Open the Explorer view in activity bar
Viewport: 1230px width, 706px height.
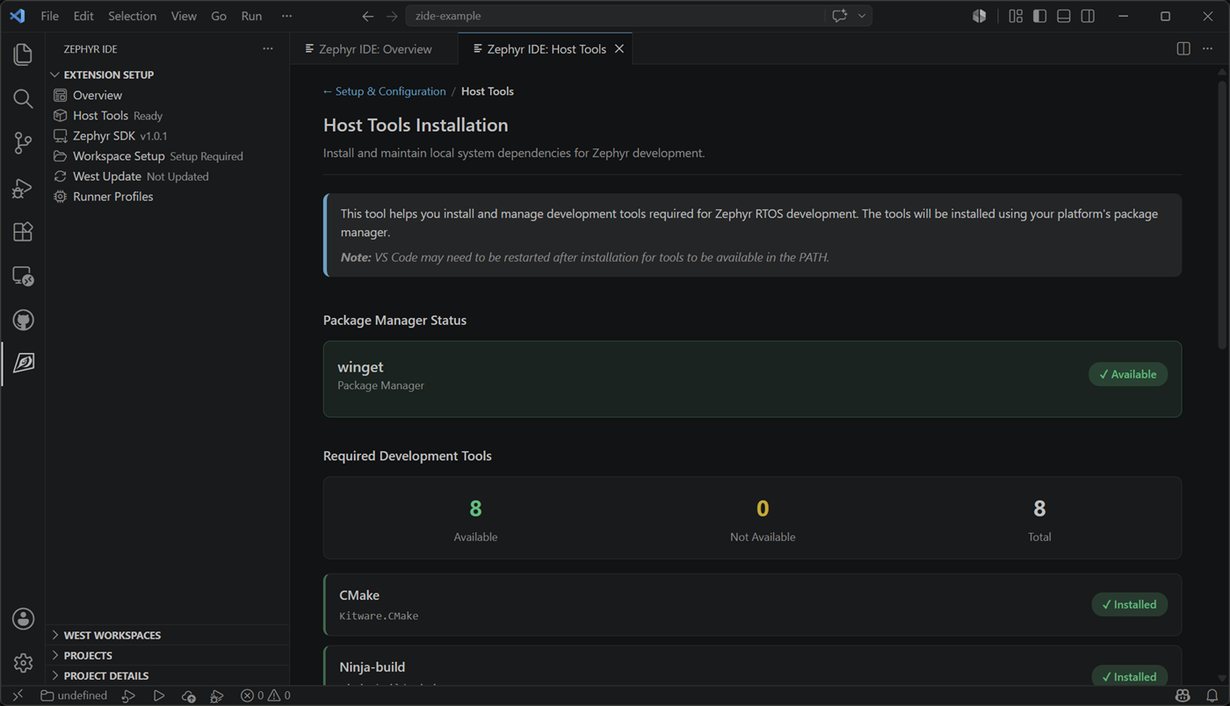coord(23,54)
